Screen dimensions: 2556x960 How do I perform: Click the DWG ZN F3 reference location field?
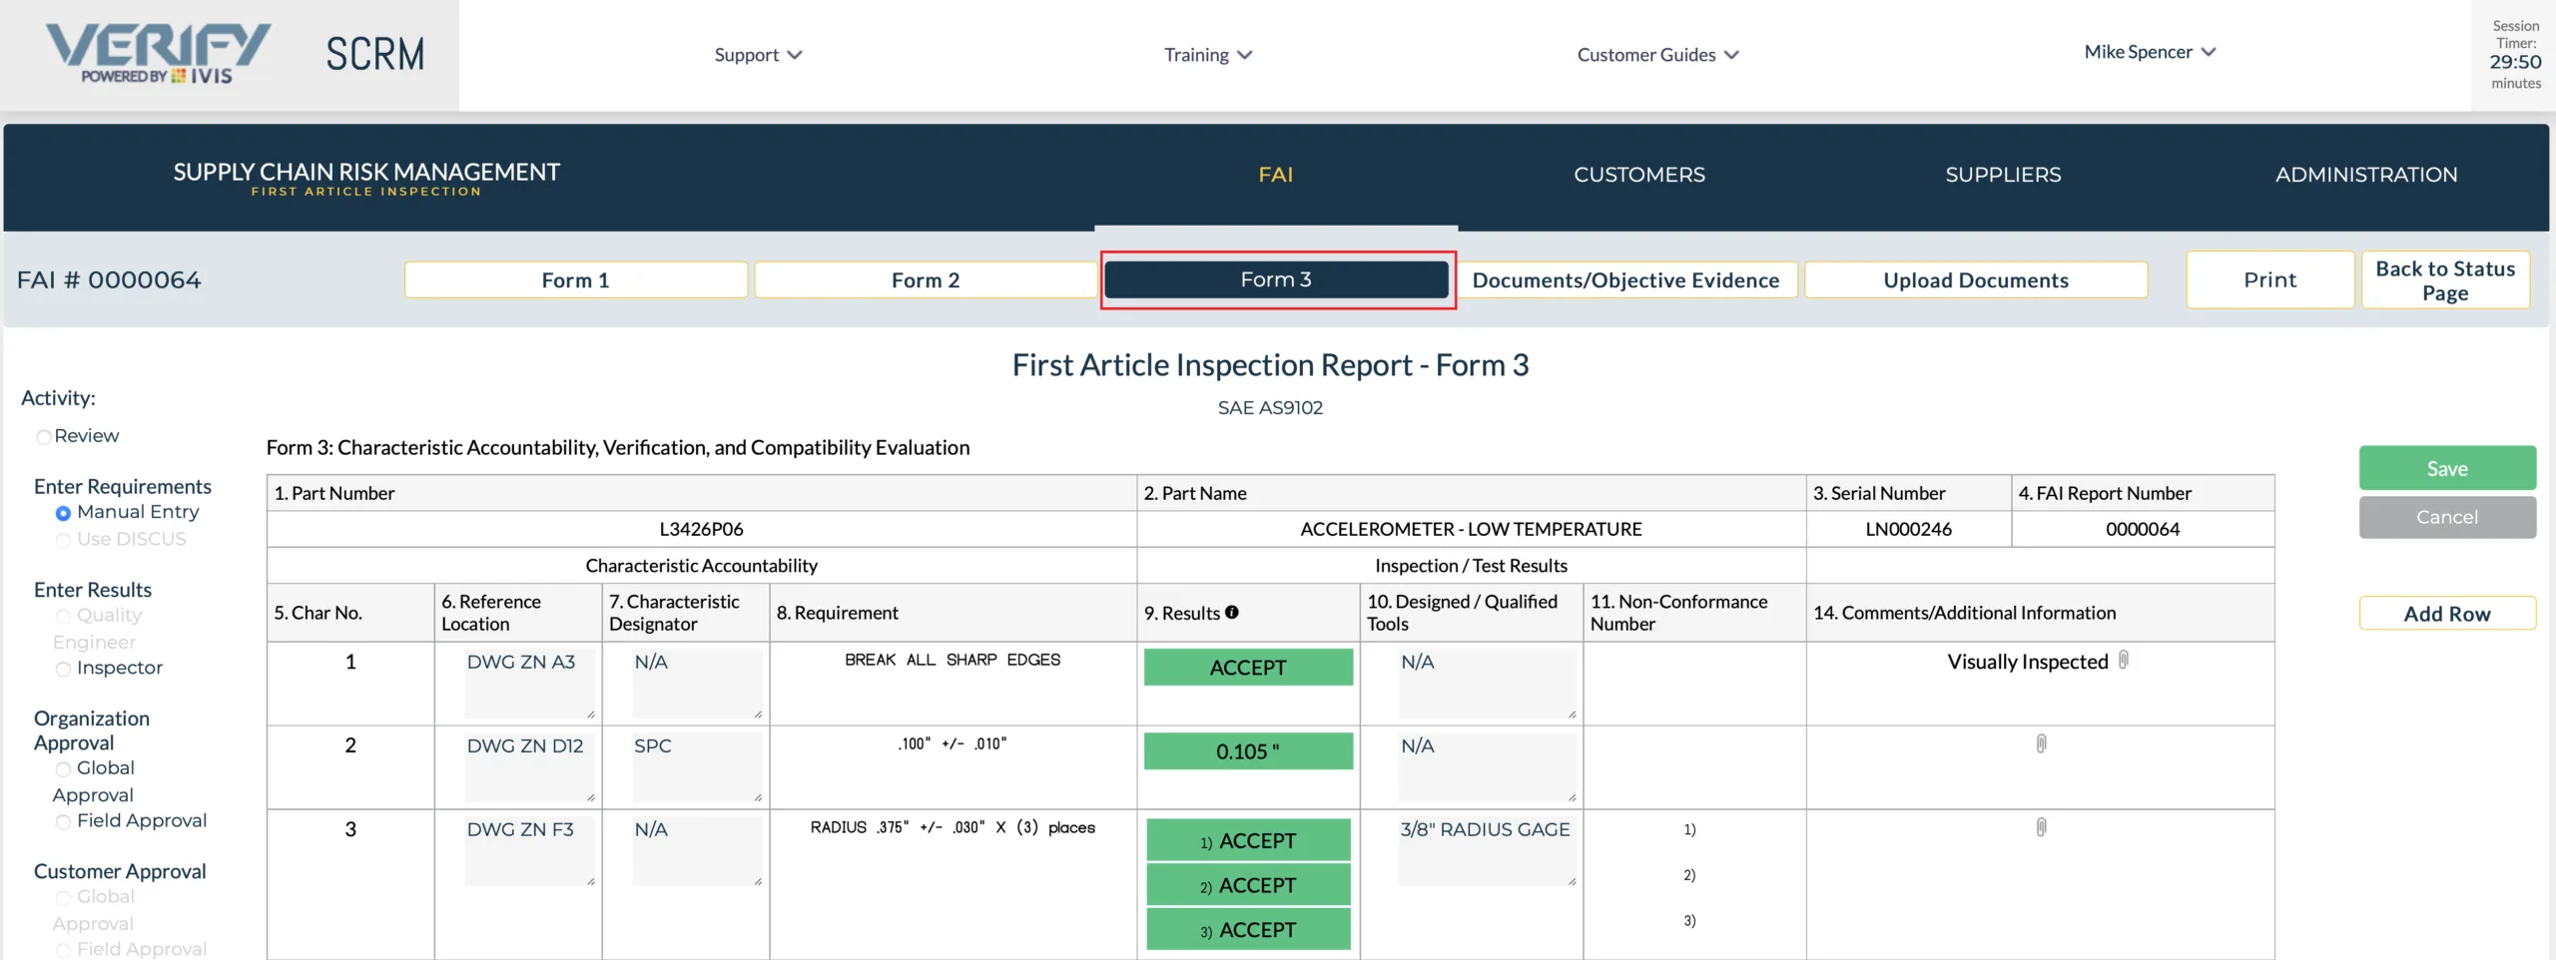coord(529,851)
